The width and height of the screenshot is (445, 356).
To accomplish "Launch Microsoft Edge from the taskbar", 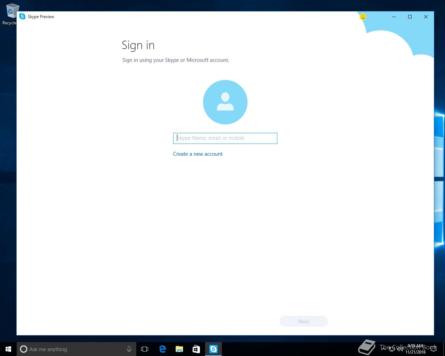I will 162,349.
